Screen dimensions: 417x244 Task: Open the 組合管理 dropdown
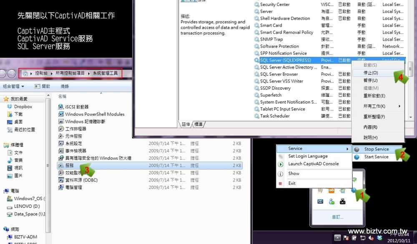point(13,86)
